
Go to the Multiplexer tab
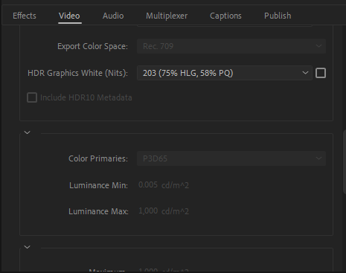pos(167,16)
